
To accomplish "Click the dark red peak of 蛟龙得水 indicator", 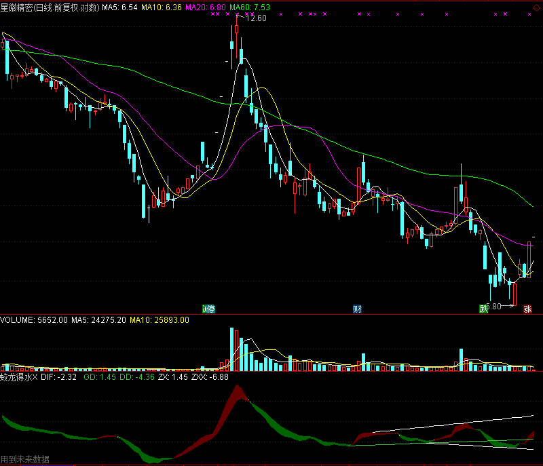I will coord(238,393).
